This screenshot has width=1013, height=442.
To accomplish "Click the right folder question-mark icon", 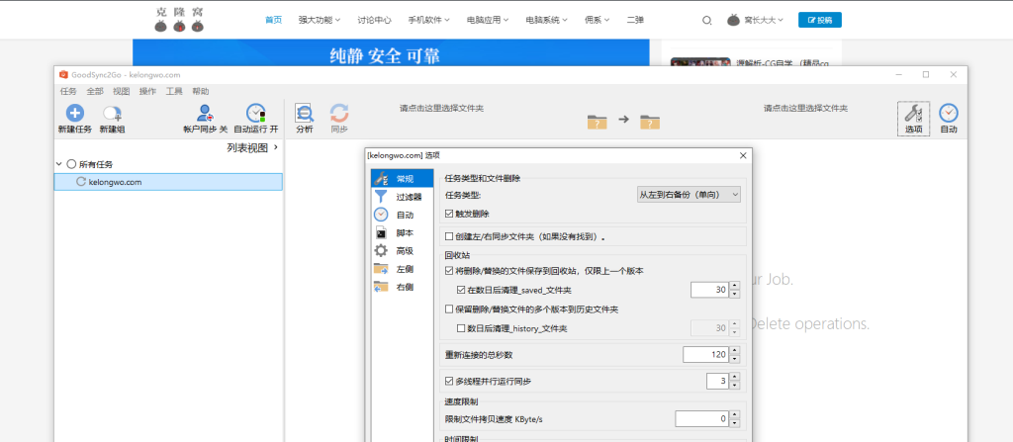I will coord(650,121).
